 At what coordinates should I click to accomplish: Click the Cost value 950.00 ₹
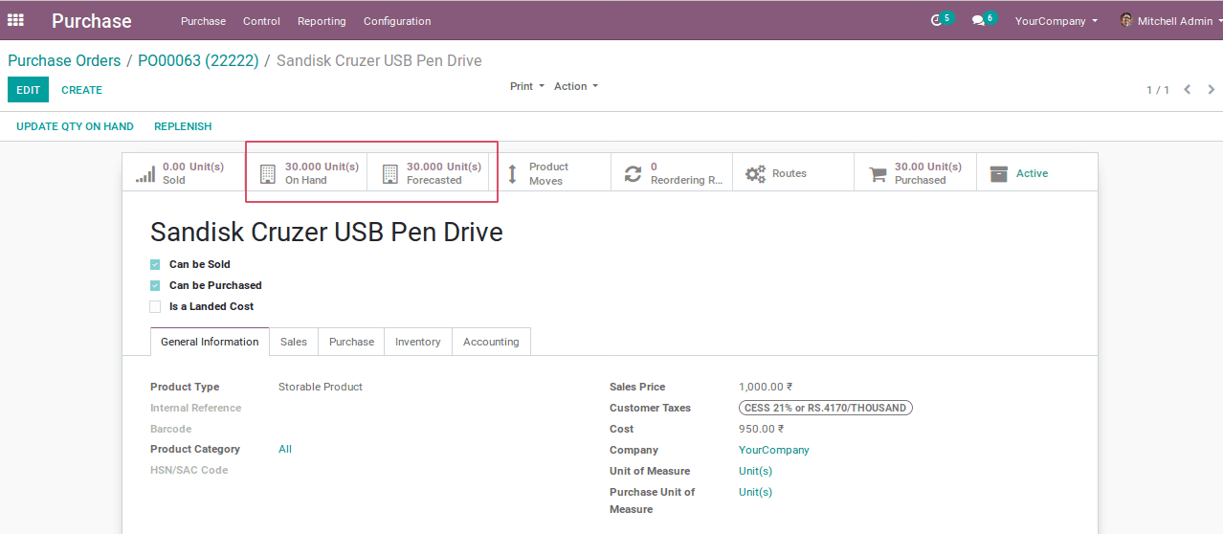click(762, 429)
